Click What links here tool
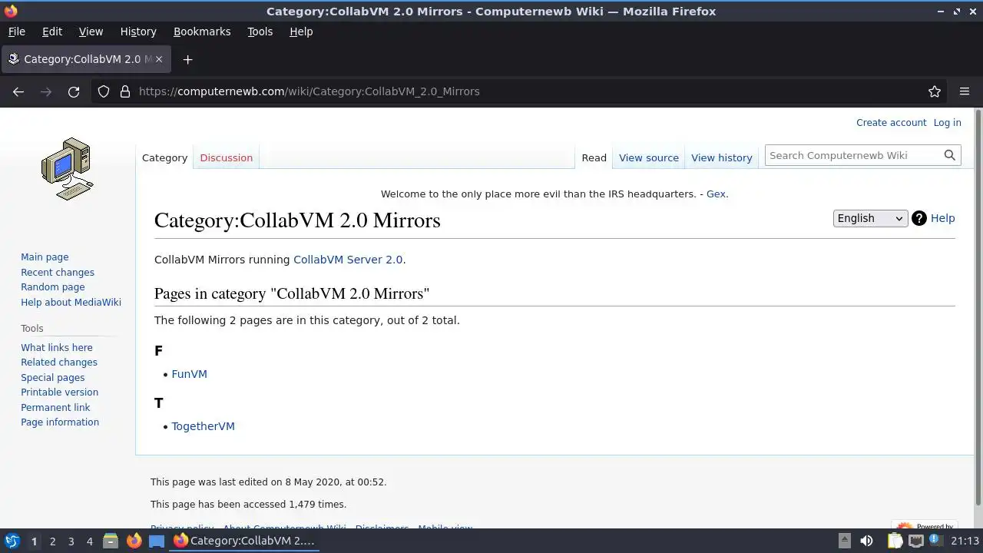The width and height of the screenshot is (983, 553). tap(57, 348)
